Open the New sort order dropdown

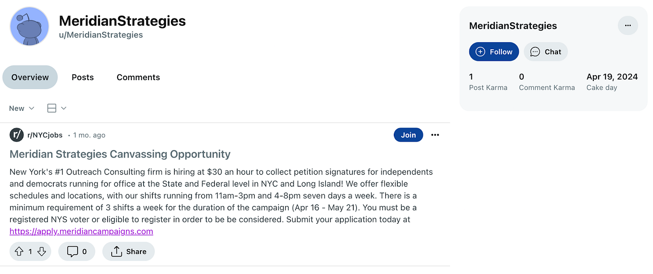pyautogui.click(x=21, y=108)
